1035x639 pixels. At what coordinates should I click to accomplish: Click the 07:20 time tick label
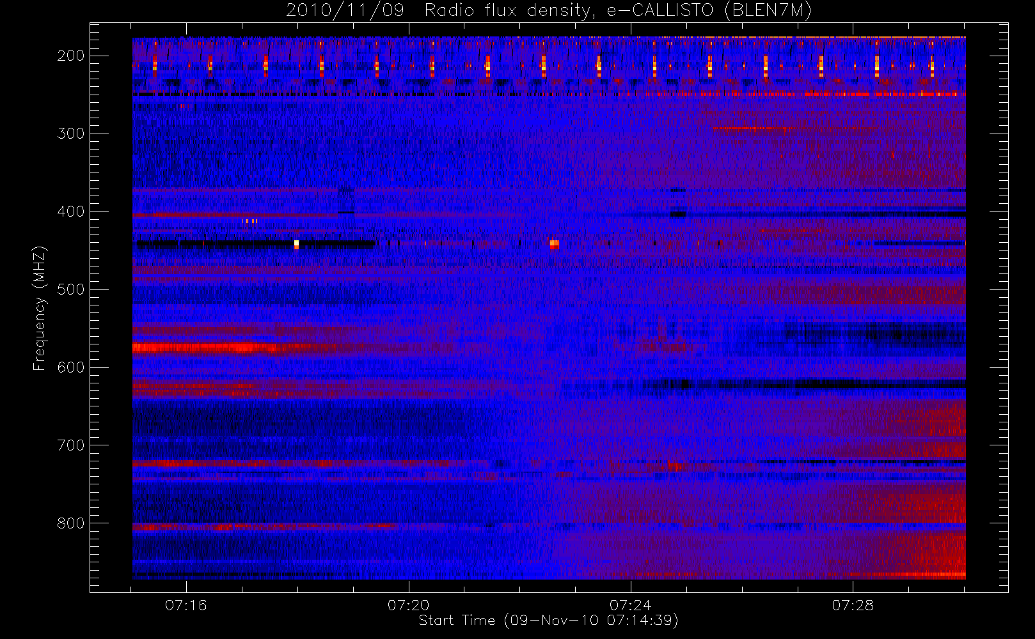(408, 605)
